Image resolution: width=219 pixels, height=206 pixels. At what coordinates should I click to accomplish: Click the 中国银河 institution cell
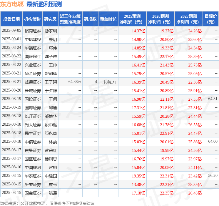[33, 167]
